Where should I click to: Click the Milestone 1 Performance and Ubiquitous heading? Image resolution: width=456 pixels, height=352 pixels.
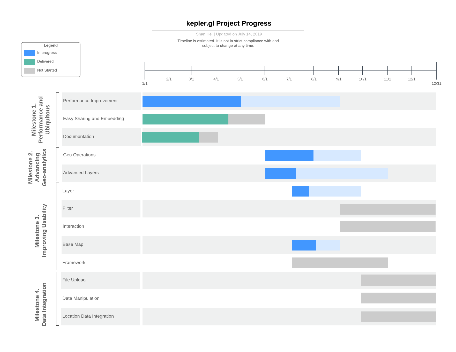click(41, 120)
